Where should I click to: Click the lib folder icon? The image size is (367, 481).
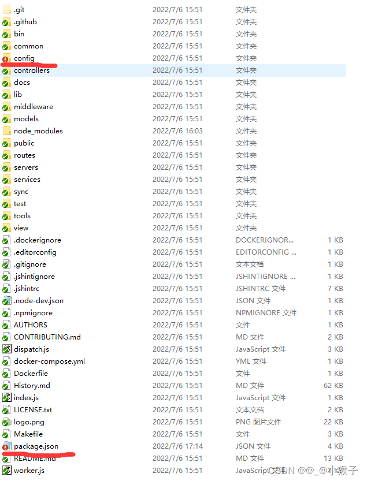7,95
